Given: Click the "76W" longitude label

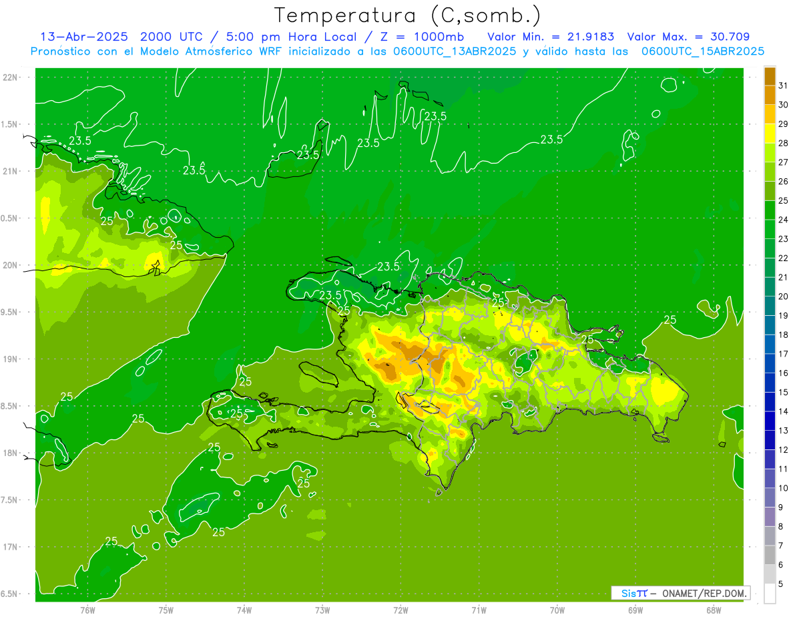Looking at the screenshot, I should (88, 610).
